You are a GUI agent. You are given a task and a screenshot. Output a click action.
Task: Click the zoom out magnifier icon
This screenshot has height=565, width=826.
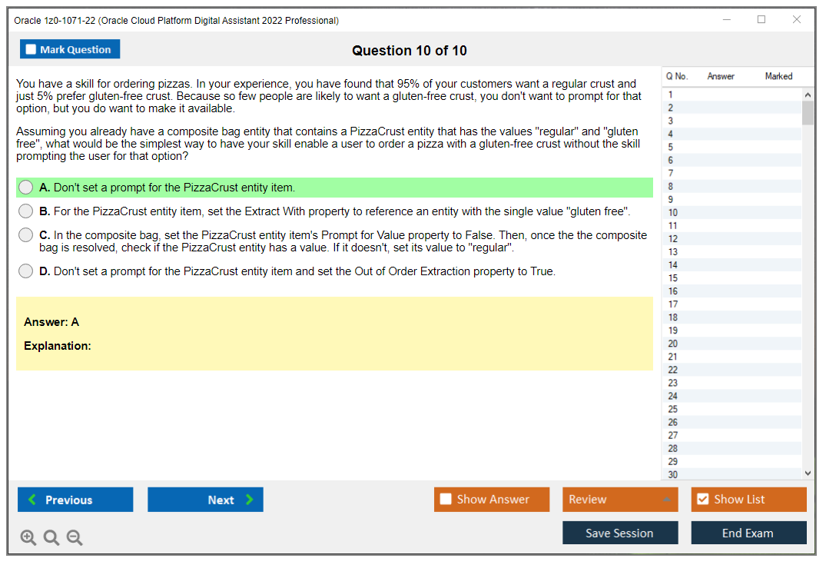[x=74, y=537]
